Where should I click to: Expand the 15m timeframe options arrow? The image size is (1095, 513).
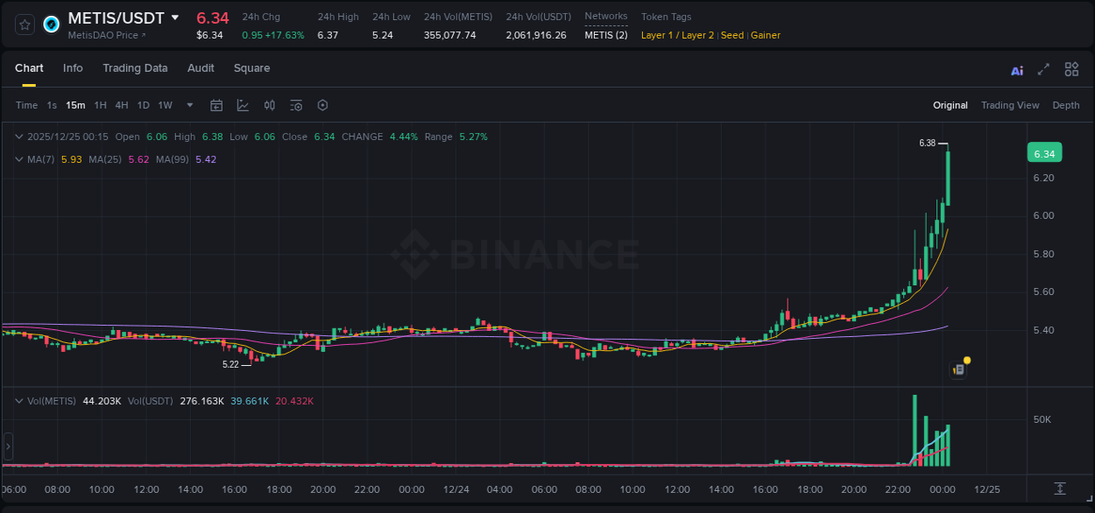click(188, 105)
